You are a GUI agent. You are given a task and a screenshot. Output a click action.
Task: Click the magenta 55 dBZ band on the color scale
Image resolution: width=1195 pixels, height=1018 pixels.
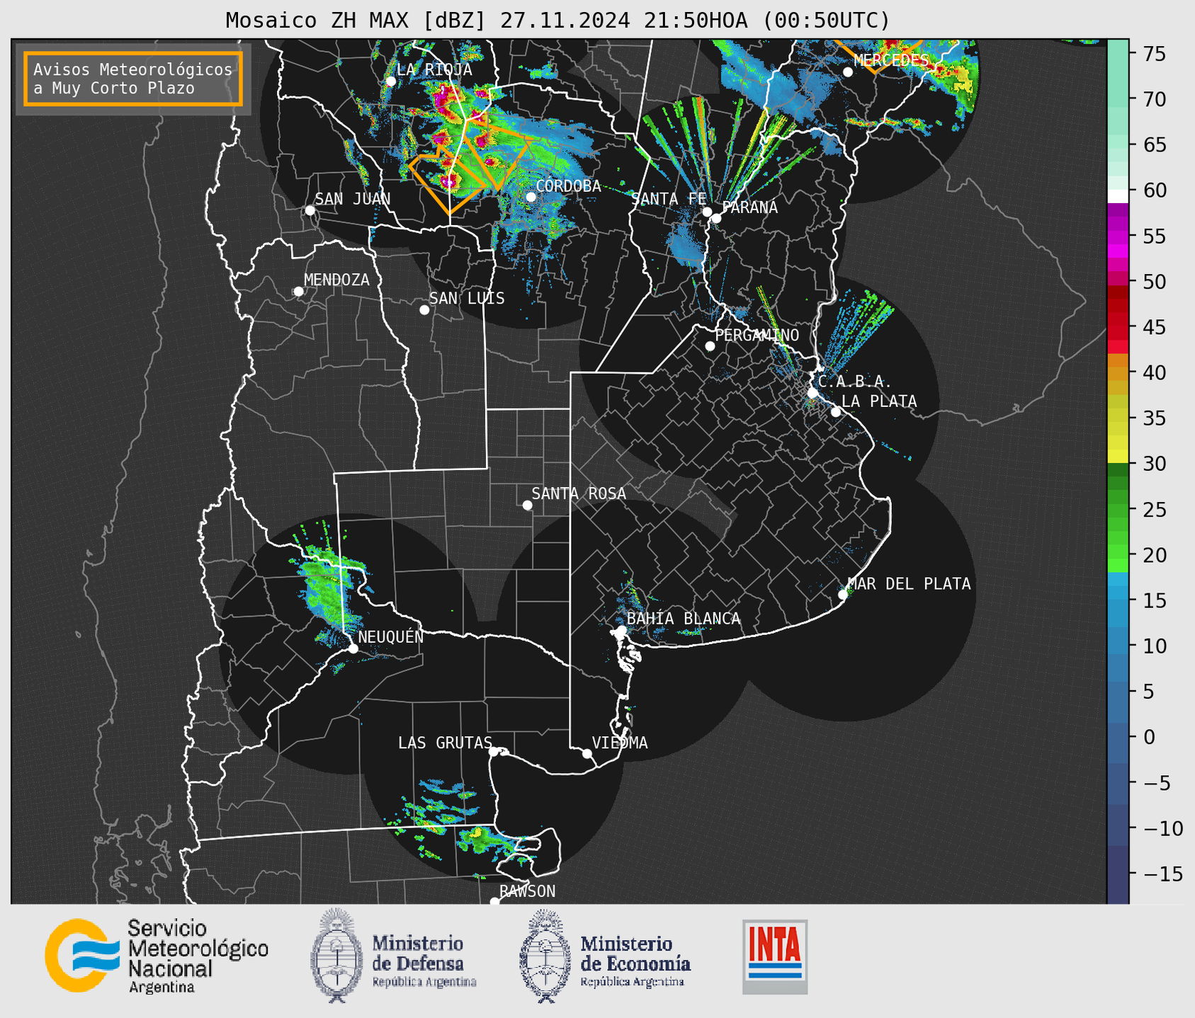click(x=1118, y=236)
